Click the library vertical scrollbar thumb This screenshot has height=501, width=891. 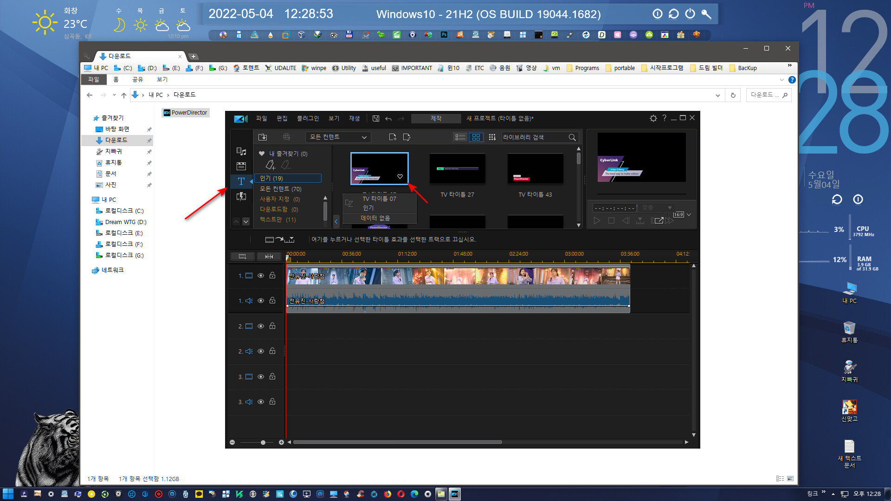(579, 159)
